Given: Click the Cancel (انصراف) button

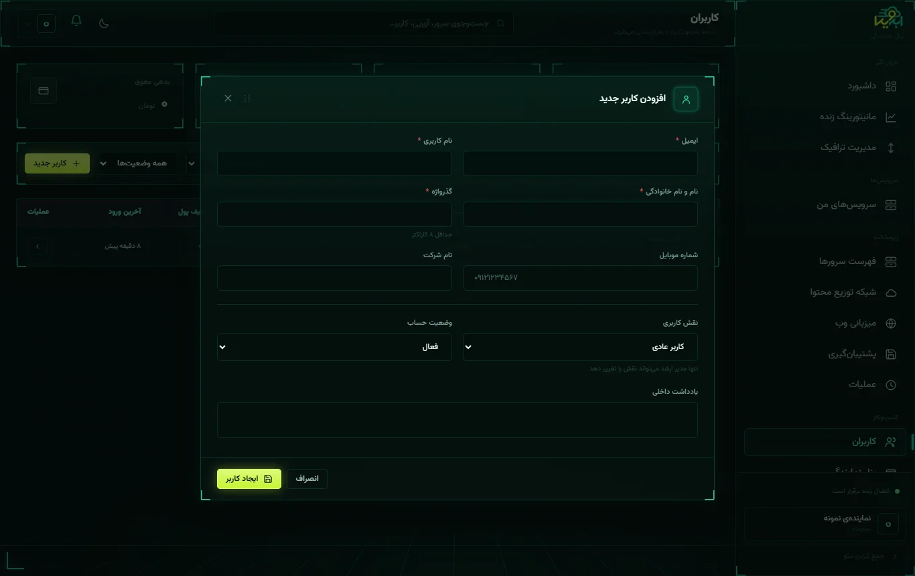Looking at the screenshot, I should pos(307,479).
